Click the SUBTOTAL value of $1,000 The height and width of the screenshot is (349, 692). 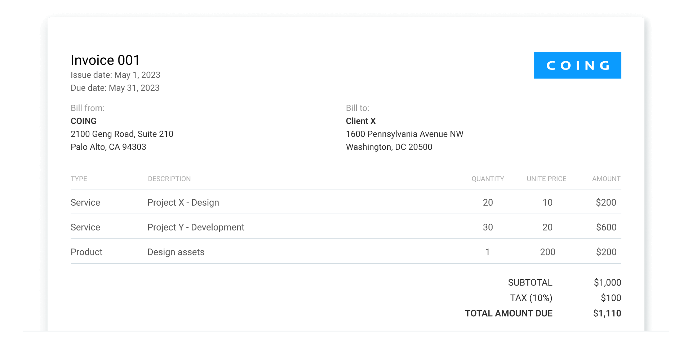click(608, 282)
